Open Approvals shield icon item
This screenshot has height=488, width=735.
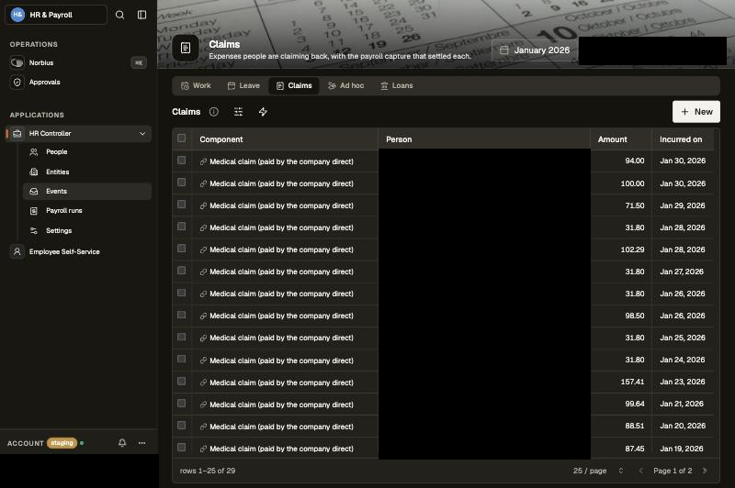click(x=17, y=83)
